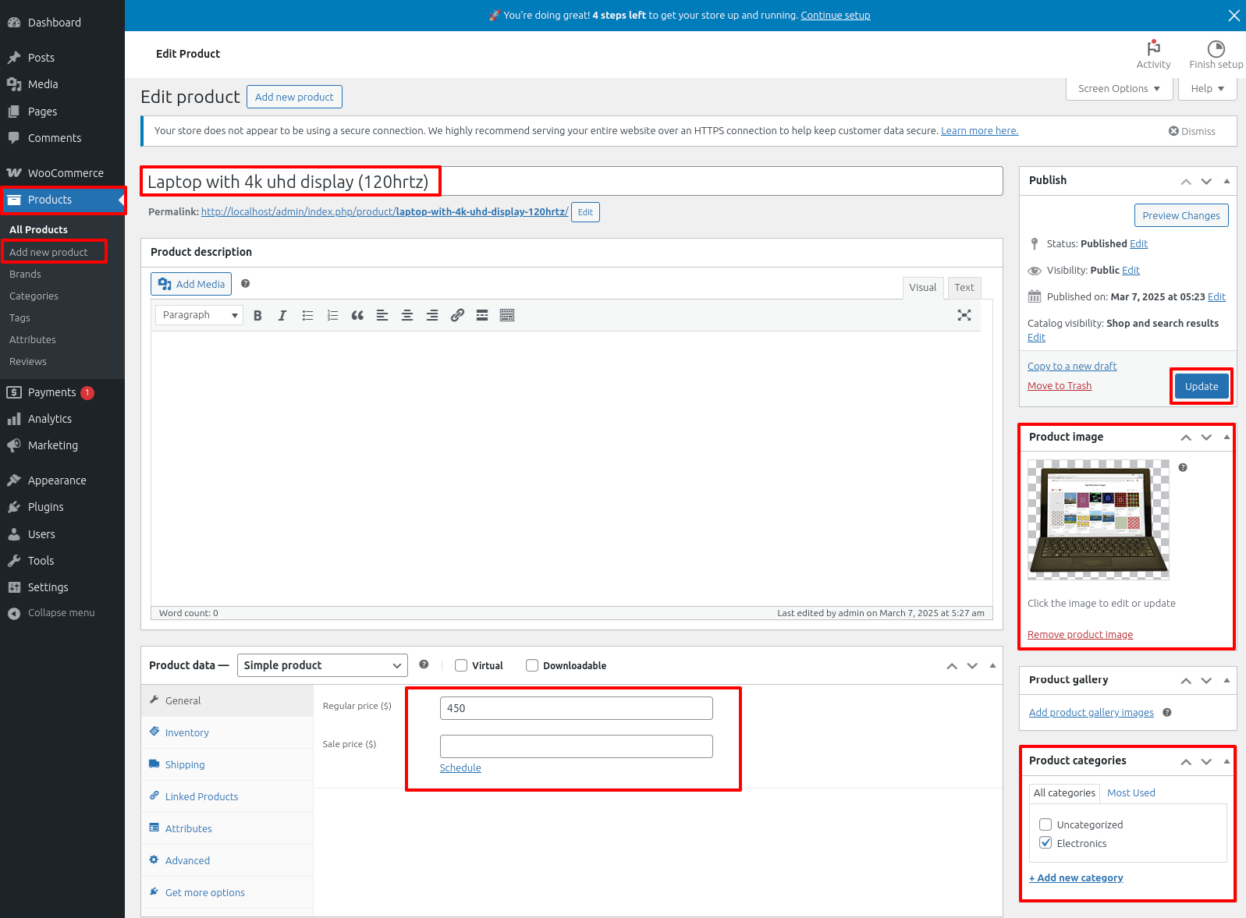Toggle collapse of Product image panel
Viewport: 1246px width, 918px height.
click(1226, 438)
